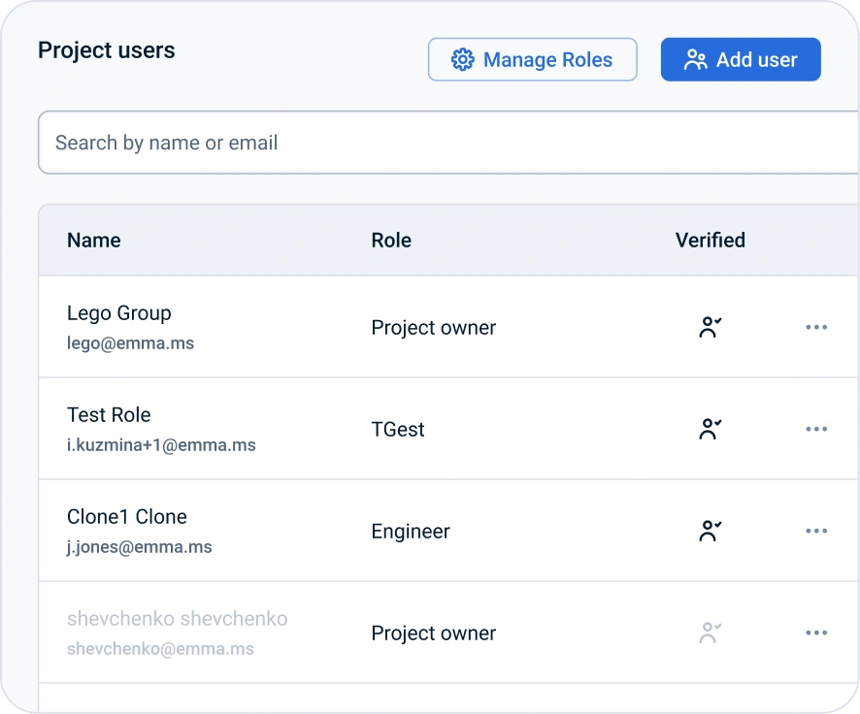Viewport: 860px width, 714px height.
Task: Click verified user icon for Lego Group
Action: (x=711, y=328)
